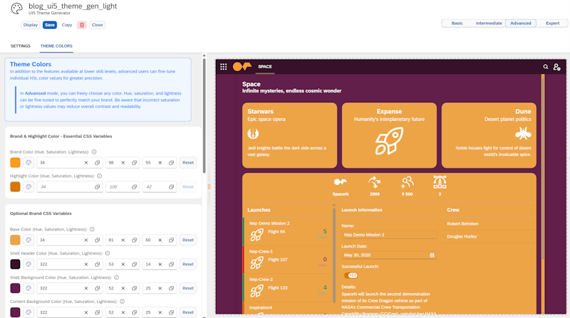Copy Brand Color hue value

pyautogui.click(x=98, y=163)
